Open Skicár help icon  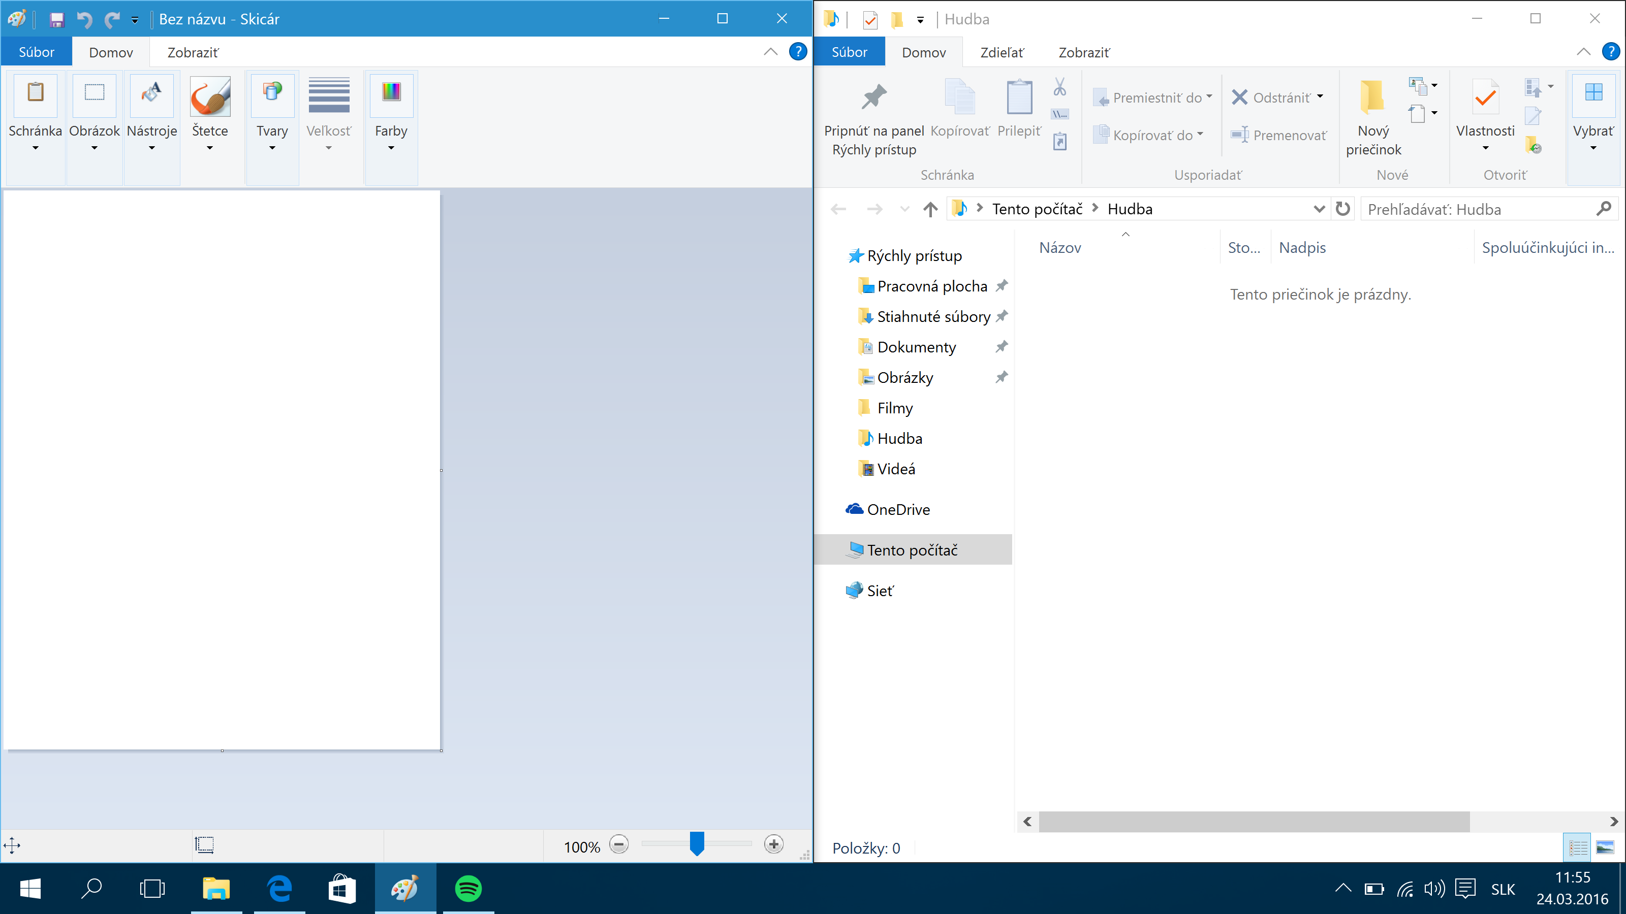coord(798,52)
